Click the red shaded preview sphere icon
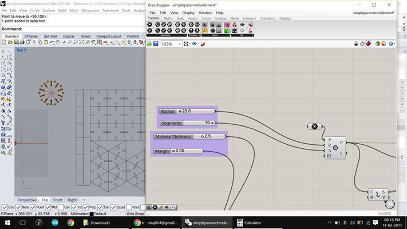 pos(368,44)
